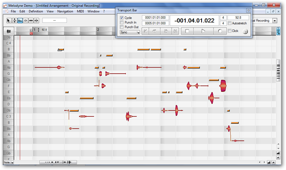Restore the inner document window

[273, 11]
